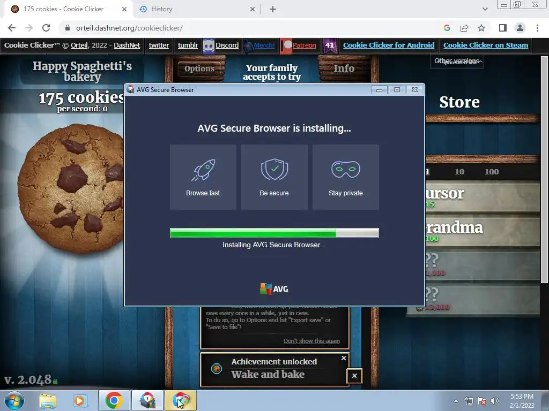Click Don't show this again link
Viewport: 549px width, 411px height.
pyautogui.click(x=311, y=341)
